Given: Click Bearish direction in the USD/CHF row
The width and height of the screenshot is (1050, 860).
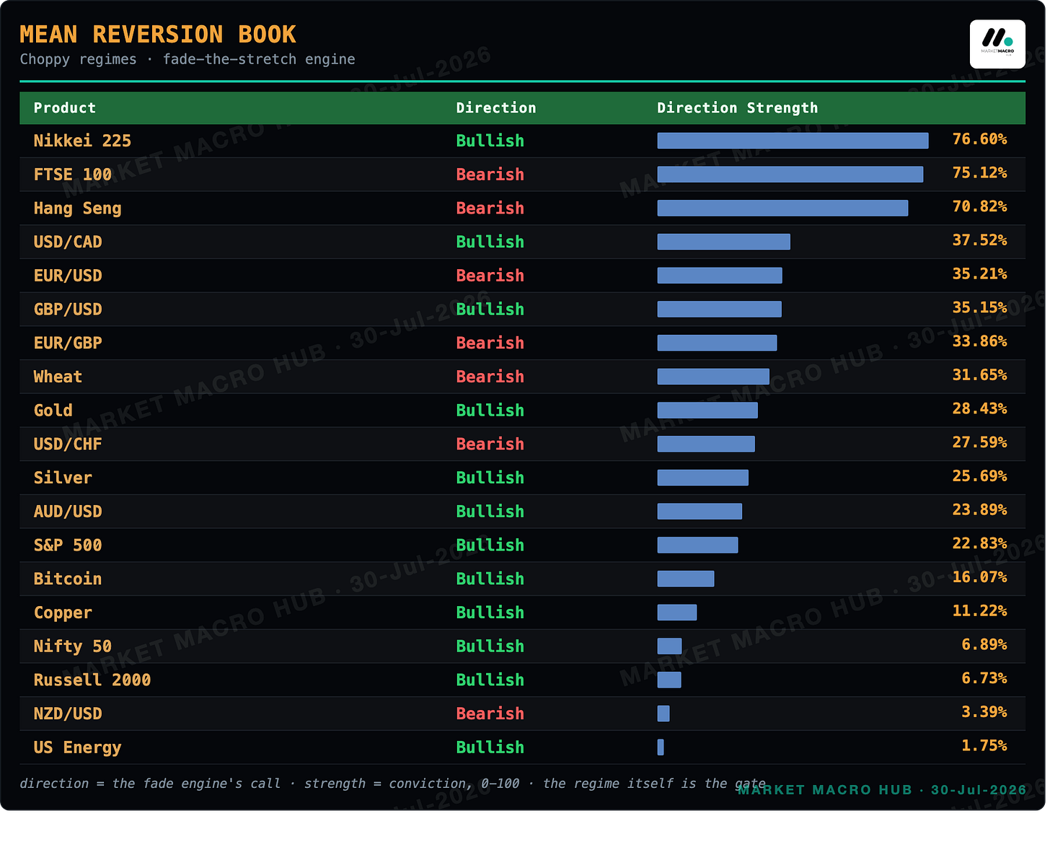Looking at the screenshot, I should (x=490, y=444).
